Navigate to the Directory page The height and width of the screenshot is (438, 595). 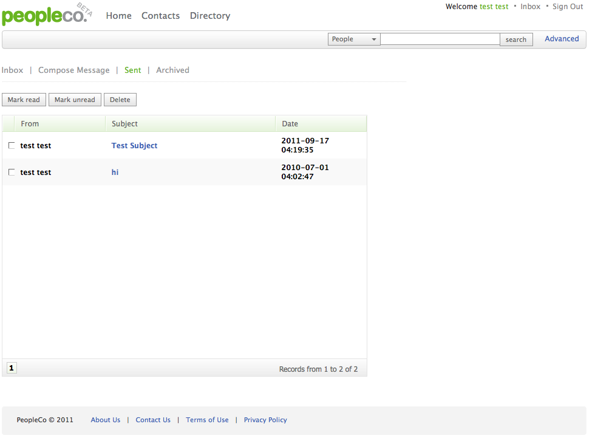tap(209, 16)
